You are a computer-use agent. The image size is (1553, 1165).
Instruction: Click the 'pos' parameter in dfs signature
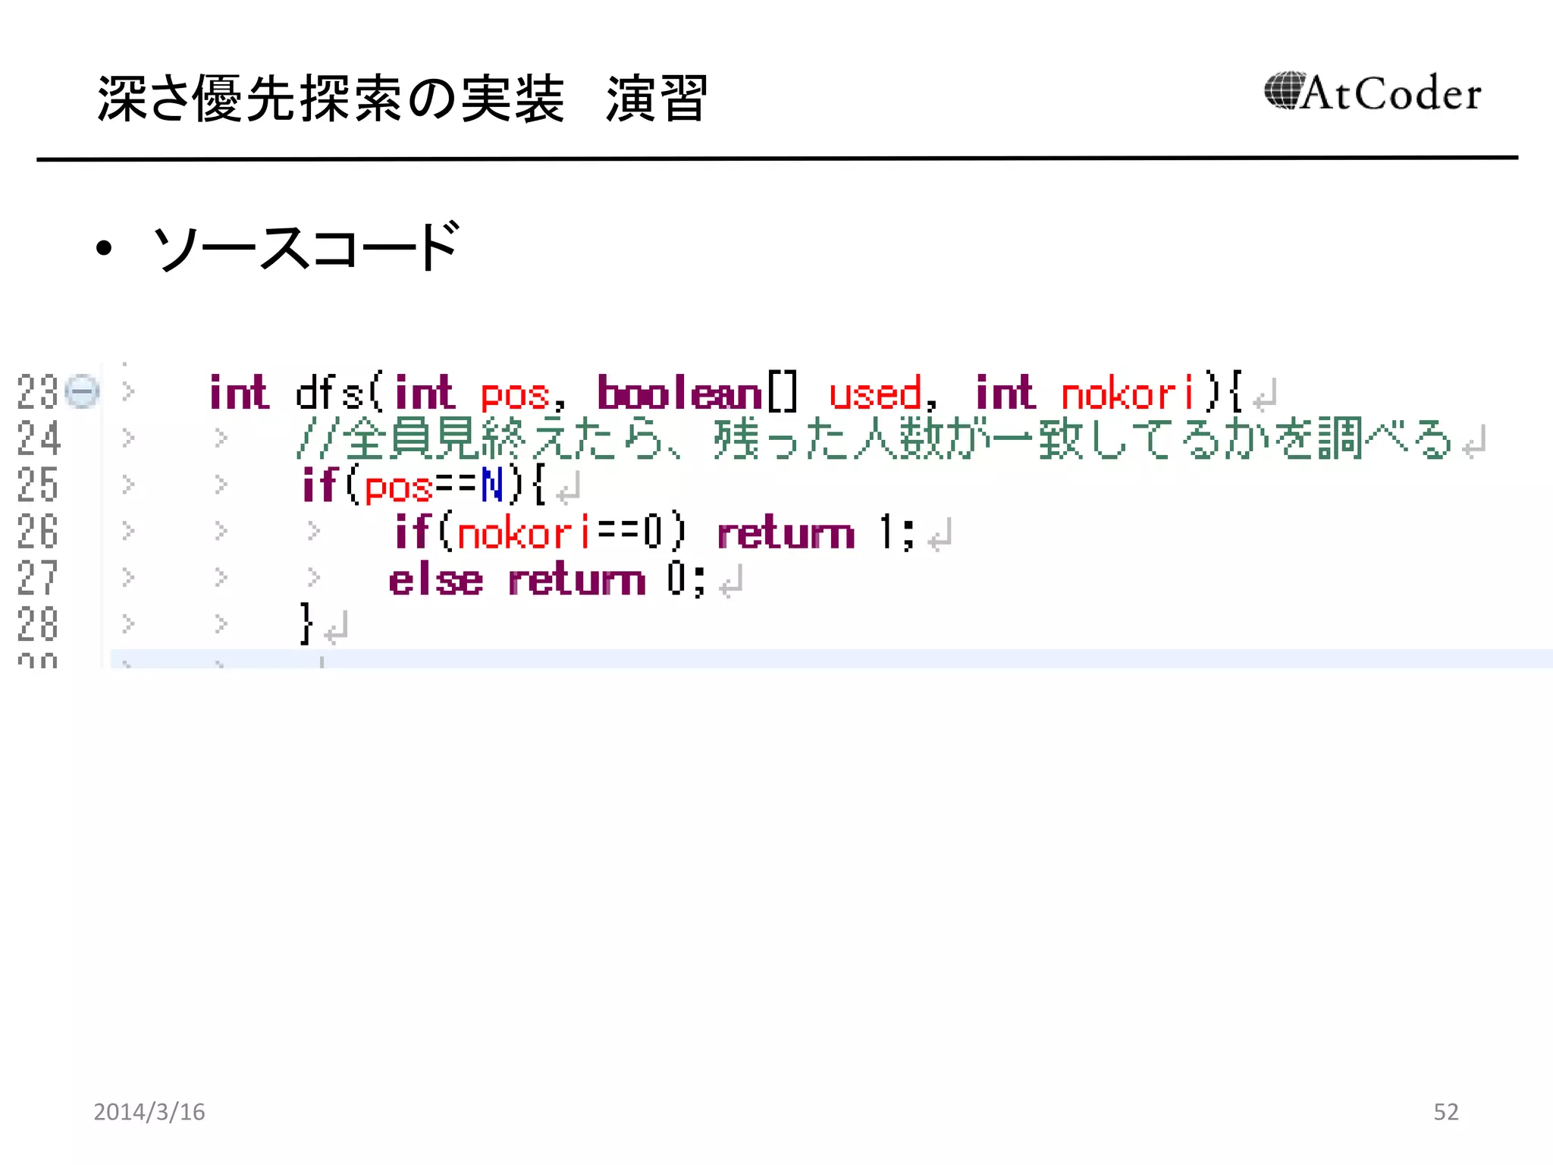pyautogui.click(x=514, y=396)
